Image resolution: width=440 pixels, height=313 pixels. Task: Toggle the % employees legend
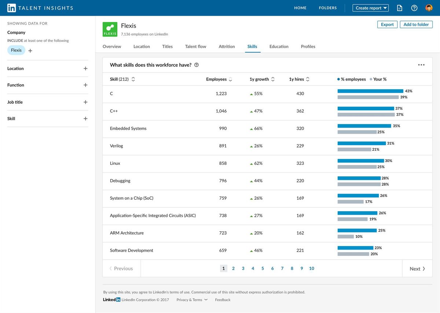tap(352, 79)
